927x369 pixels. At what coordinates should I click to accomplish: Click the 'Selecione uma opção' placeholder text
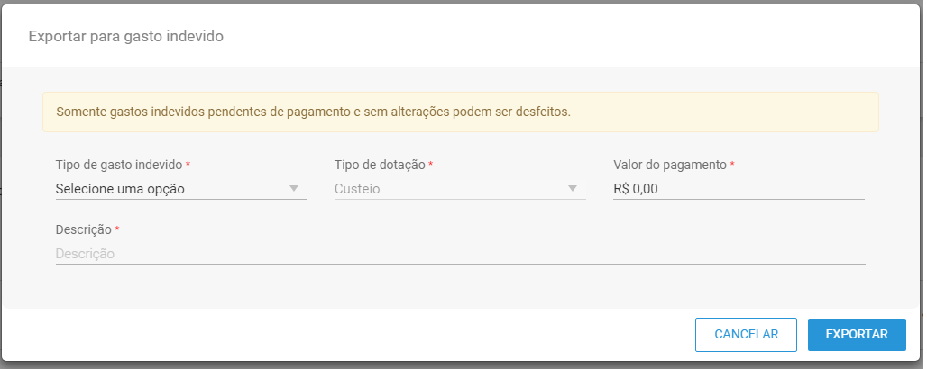pos(120,189)
